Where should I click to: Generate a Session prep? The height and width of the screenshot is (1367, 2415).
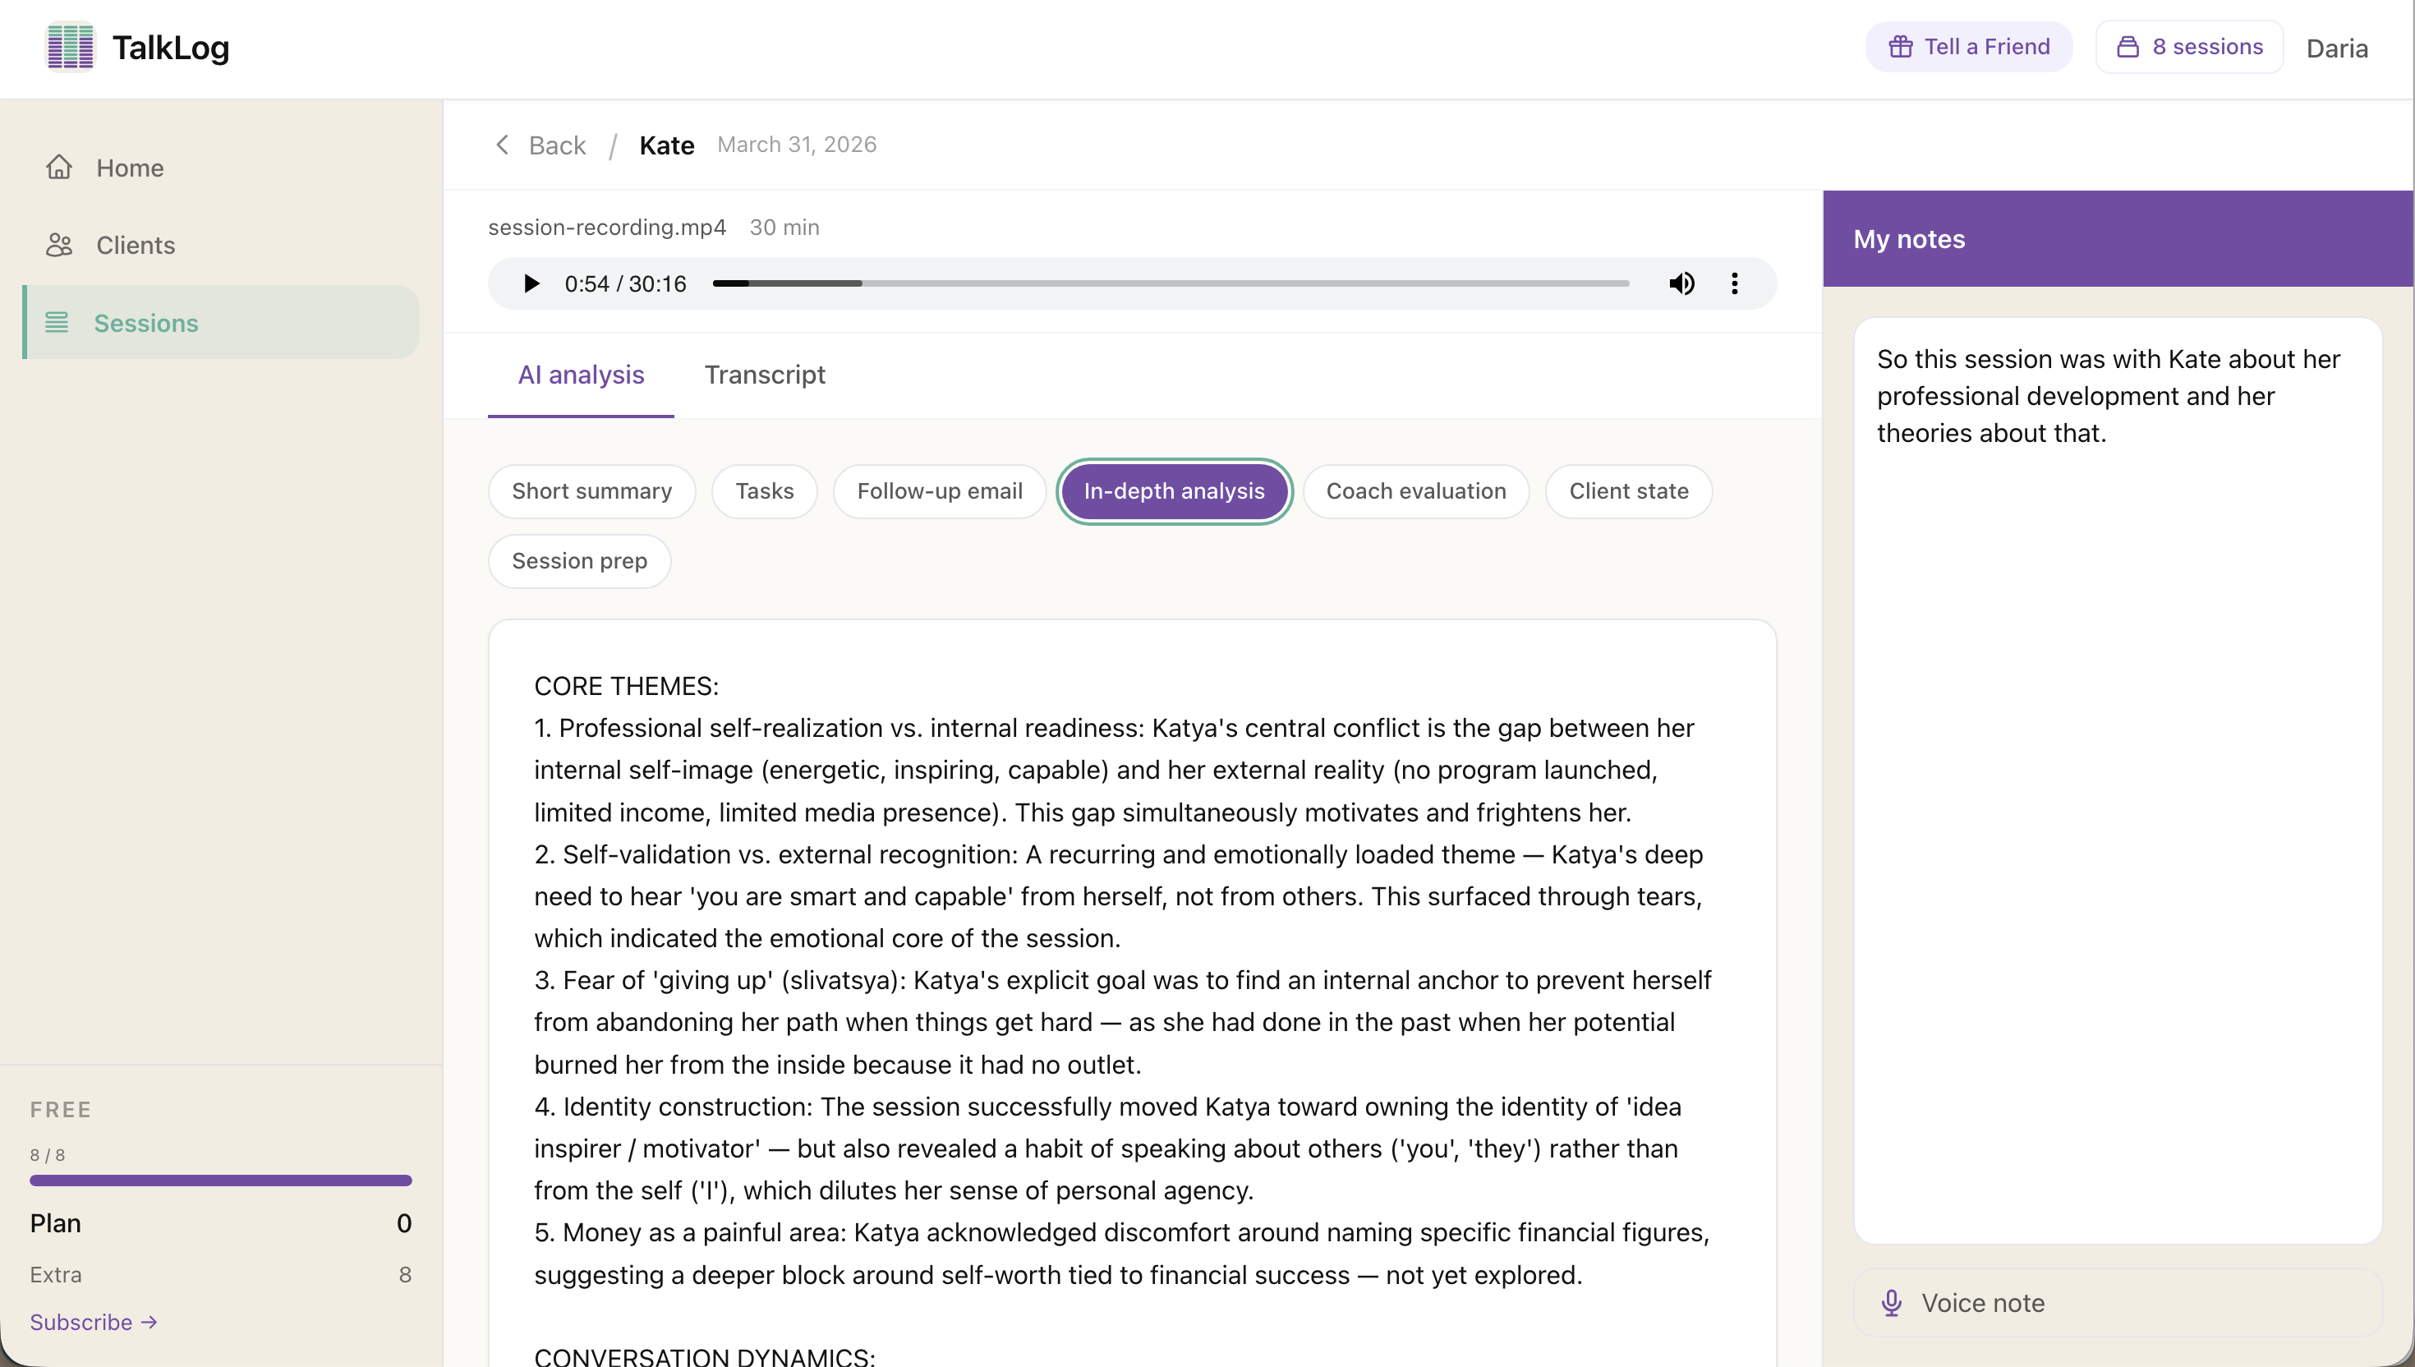click(578, 560)
